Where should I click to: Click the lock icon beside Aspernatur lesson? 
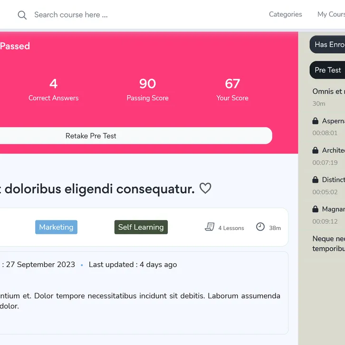pos(315,121)
